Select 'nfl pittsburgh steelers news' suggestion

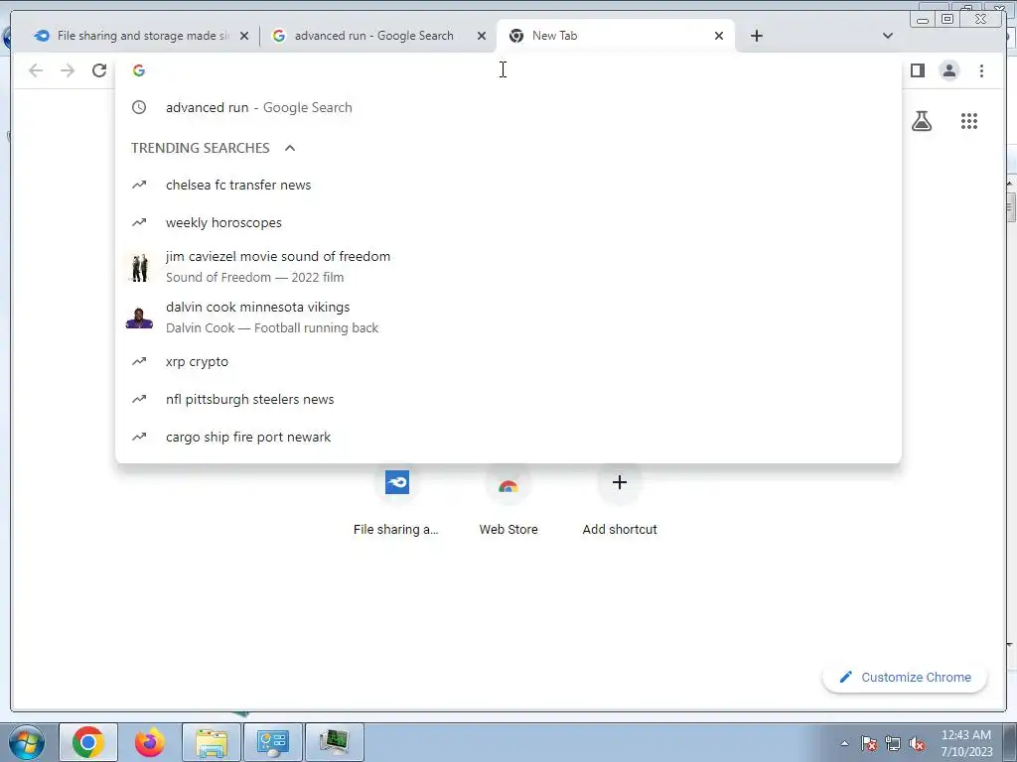coord(508,399)
